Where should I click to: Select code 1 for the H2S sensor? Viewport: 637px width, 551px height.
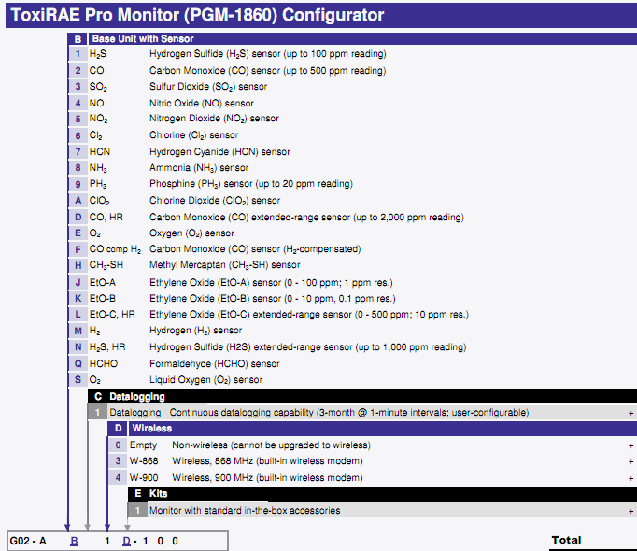(78, 54)
